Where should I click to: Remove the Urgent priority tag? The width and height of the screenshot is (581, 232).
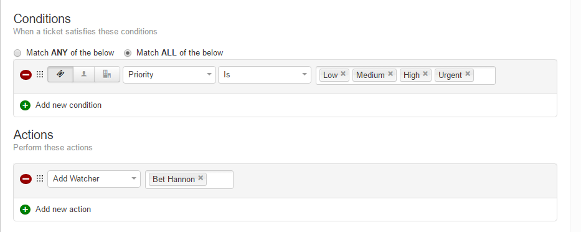coord(468,74)
